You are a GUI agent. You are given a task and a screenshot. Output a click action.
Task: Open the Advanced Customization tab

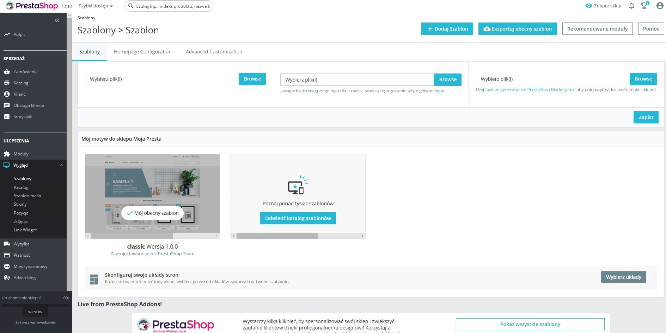tap(214, 51)
